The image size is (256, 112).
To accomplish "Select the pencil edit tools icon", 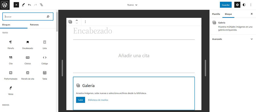I will [23, 5].
